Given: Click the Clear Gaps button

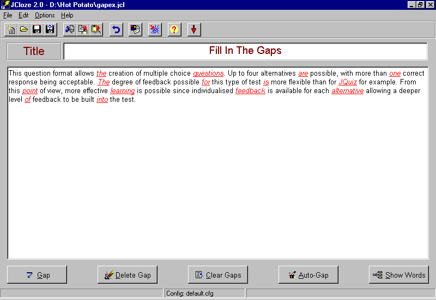Looking at the screenshot, I should (218, 275).
